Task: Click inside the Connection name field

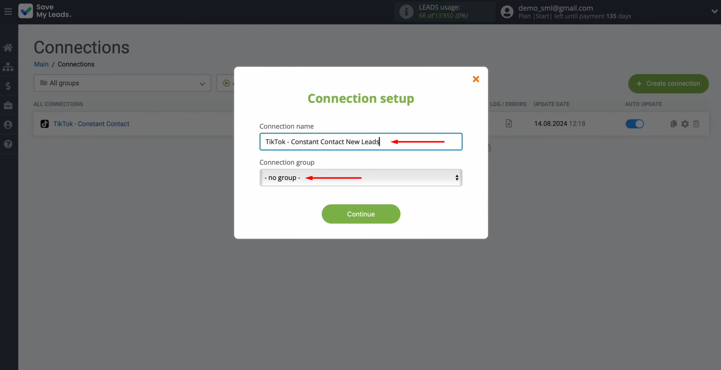Action: click(361, 141)
